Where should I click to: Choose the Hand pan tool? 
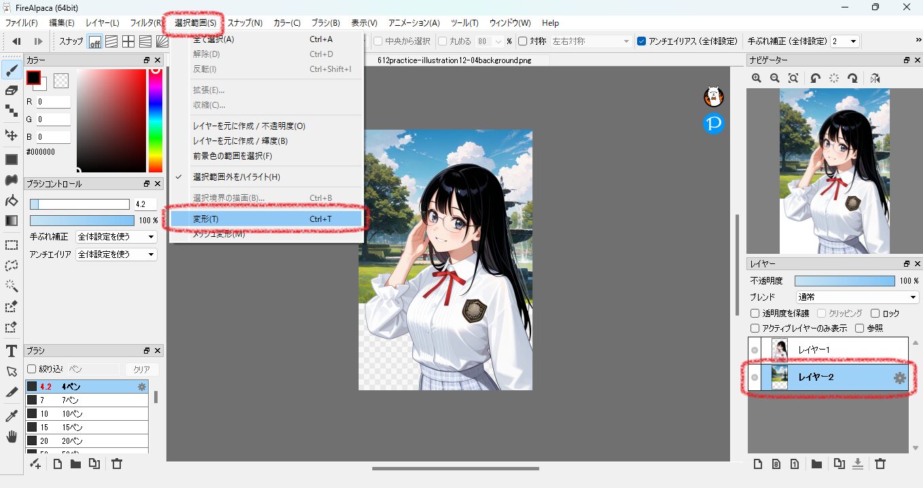click(x=11, y=436)
